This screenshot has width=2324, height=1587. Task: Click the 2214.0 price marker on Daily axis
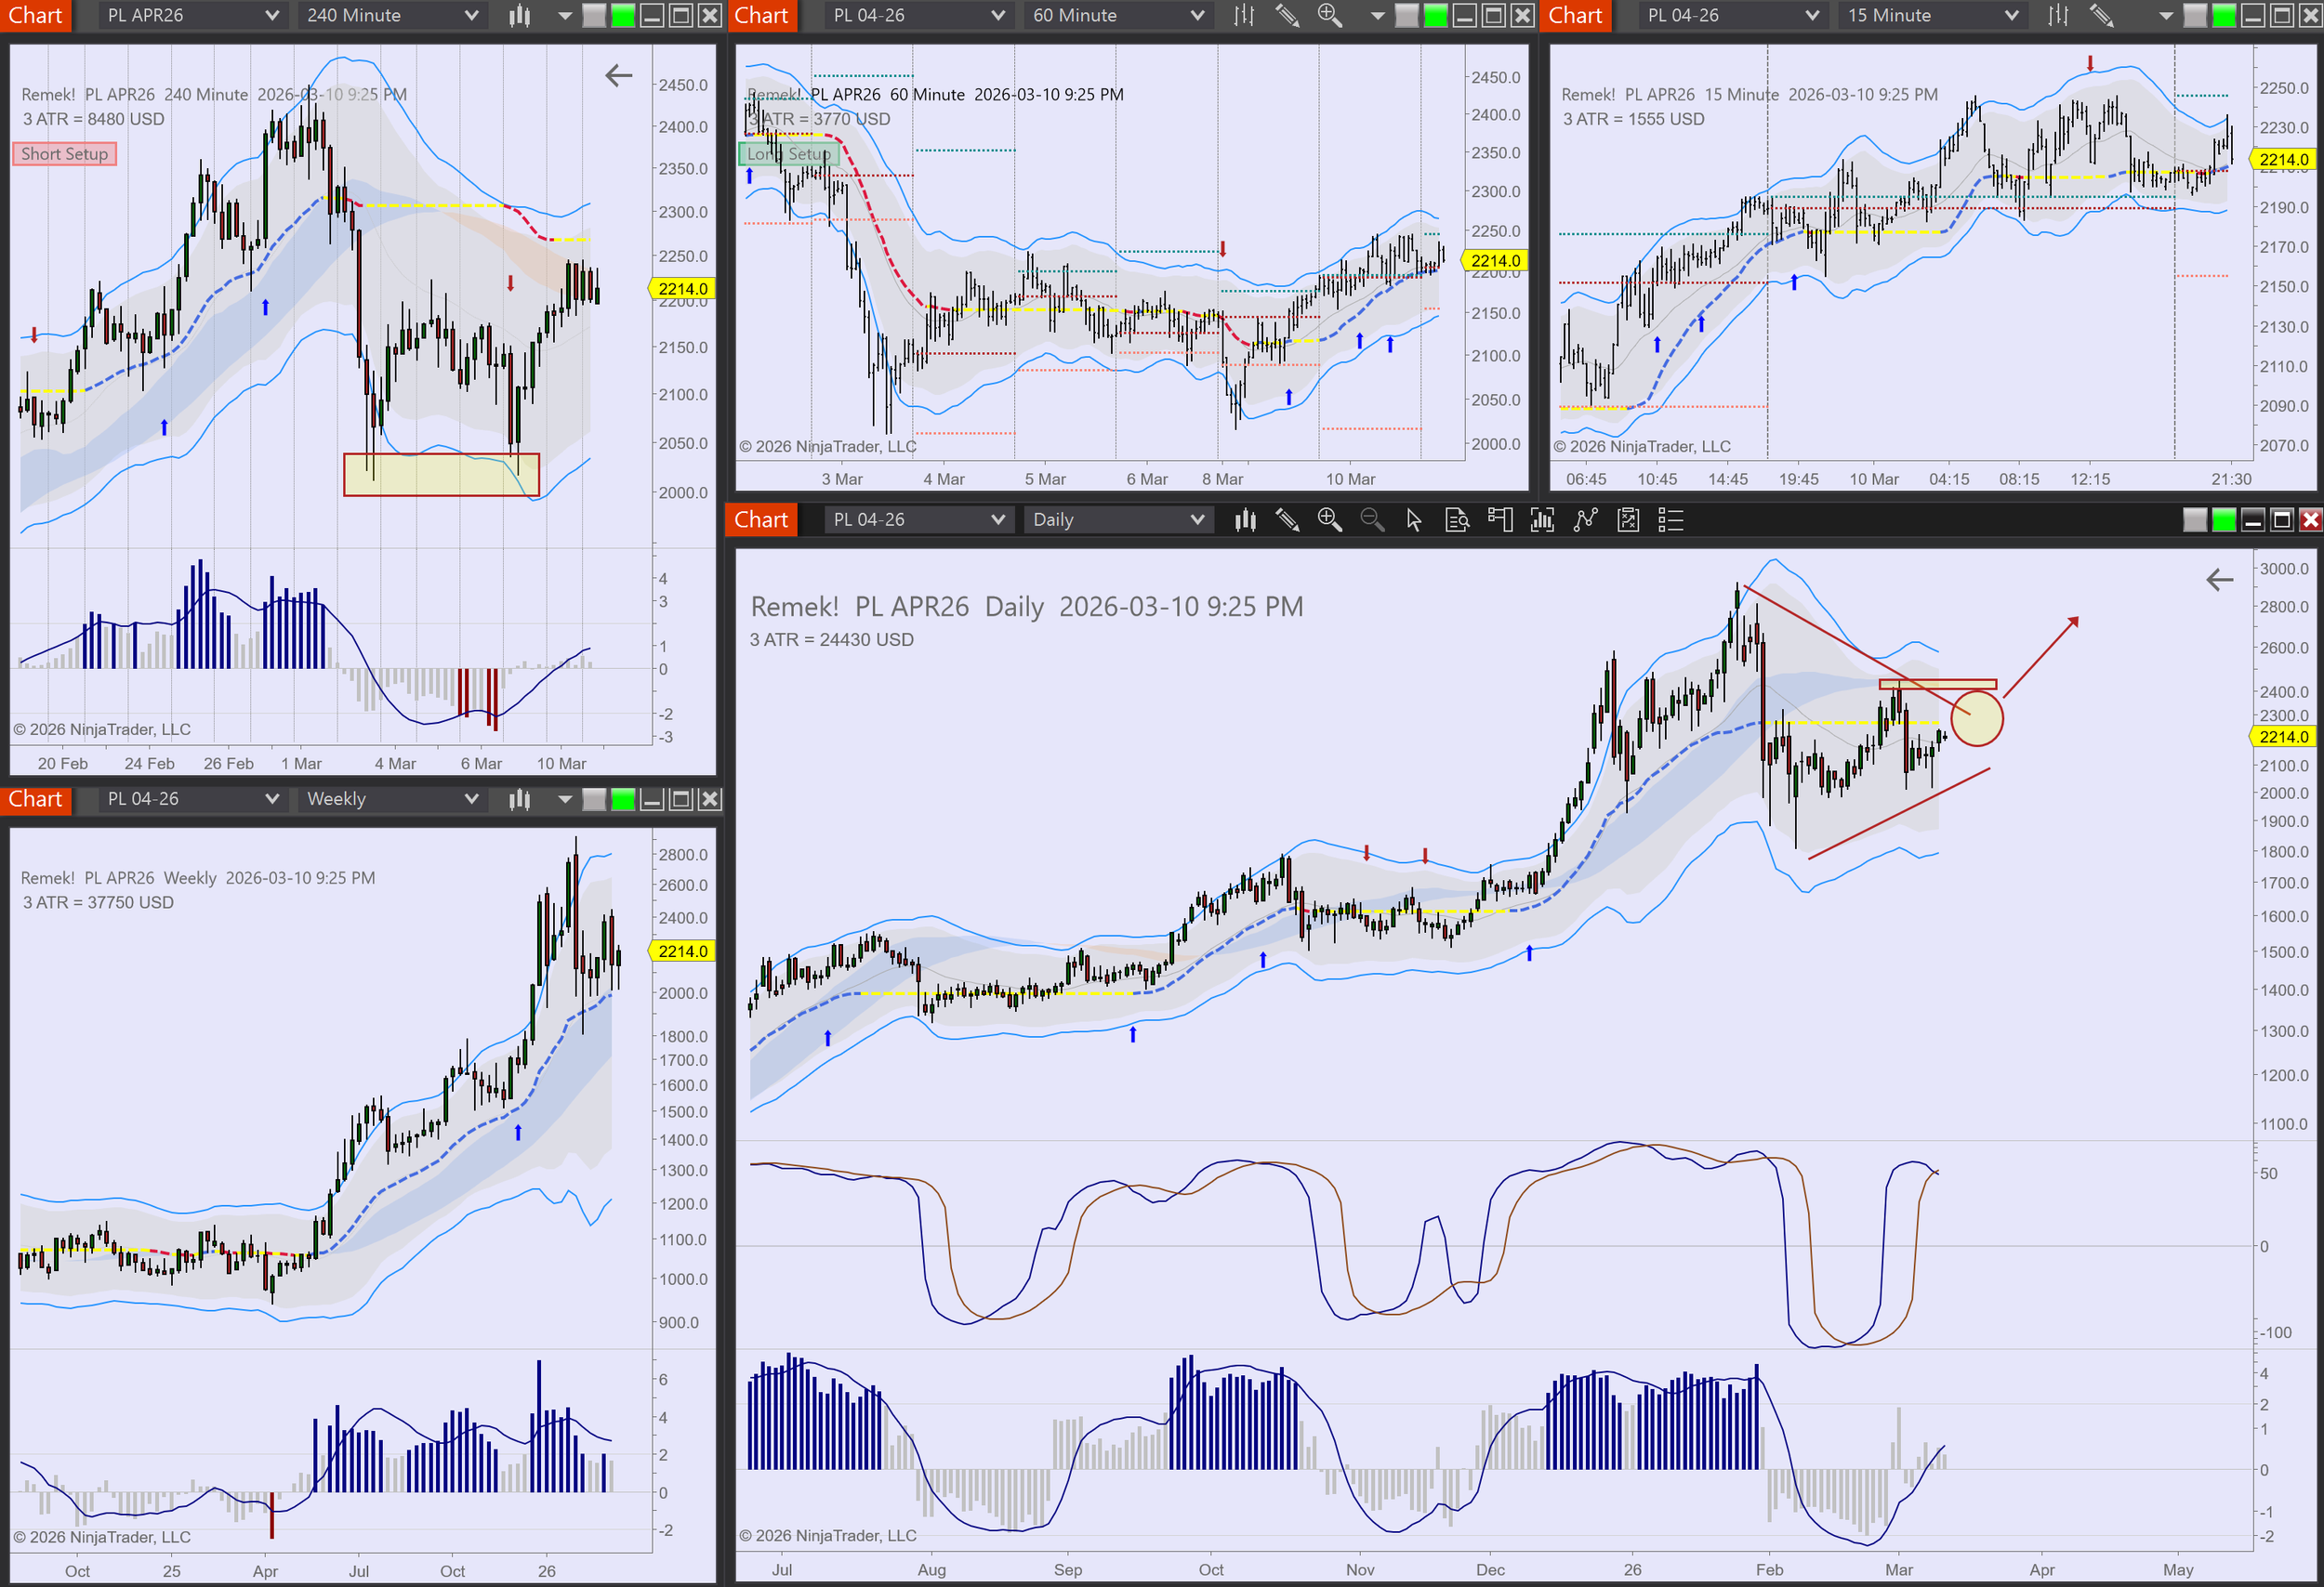pyautogui.click(x=2283, y=737)
